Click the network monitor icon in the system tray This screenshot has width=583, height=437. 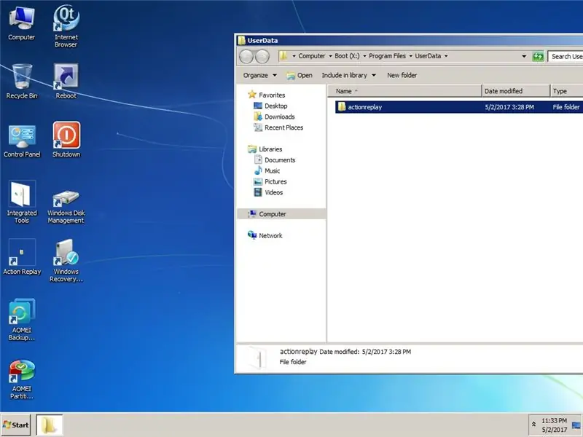(576, 425)
